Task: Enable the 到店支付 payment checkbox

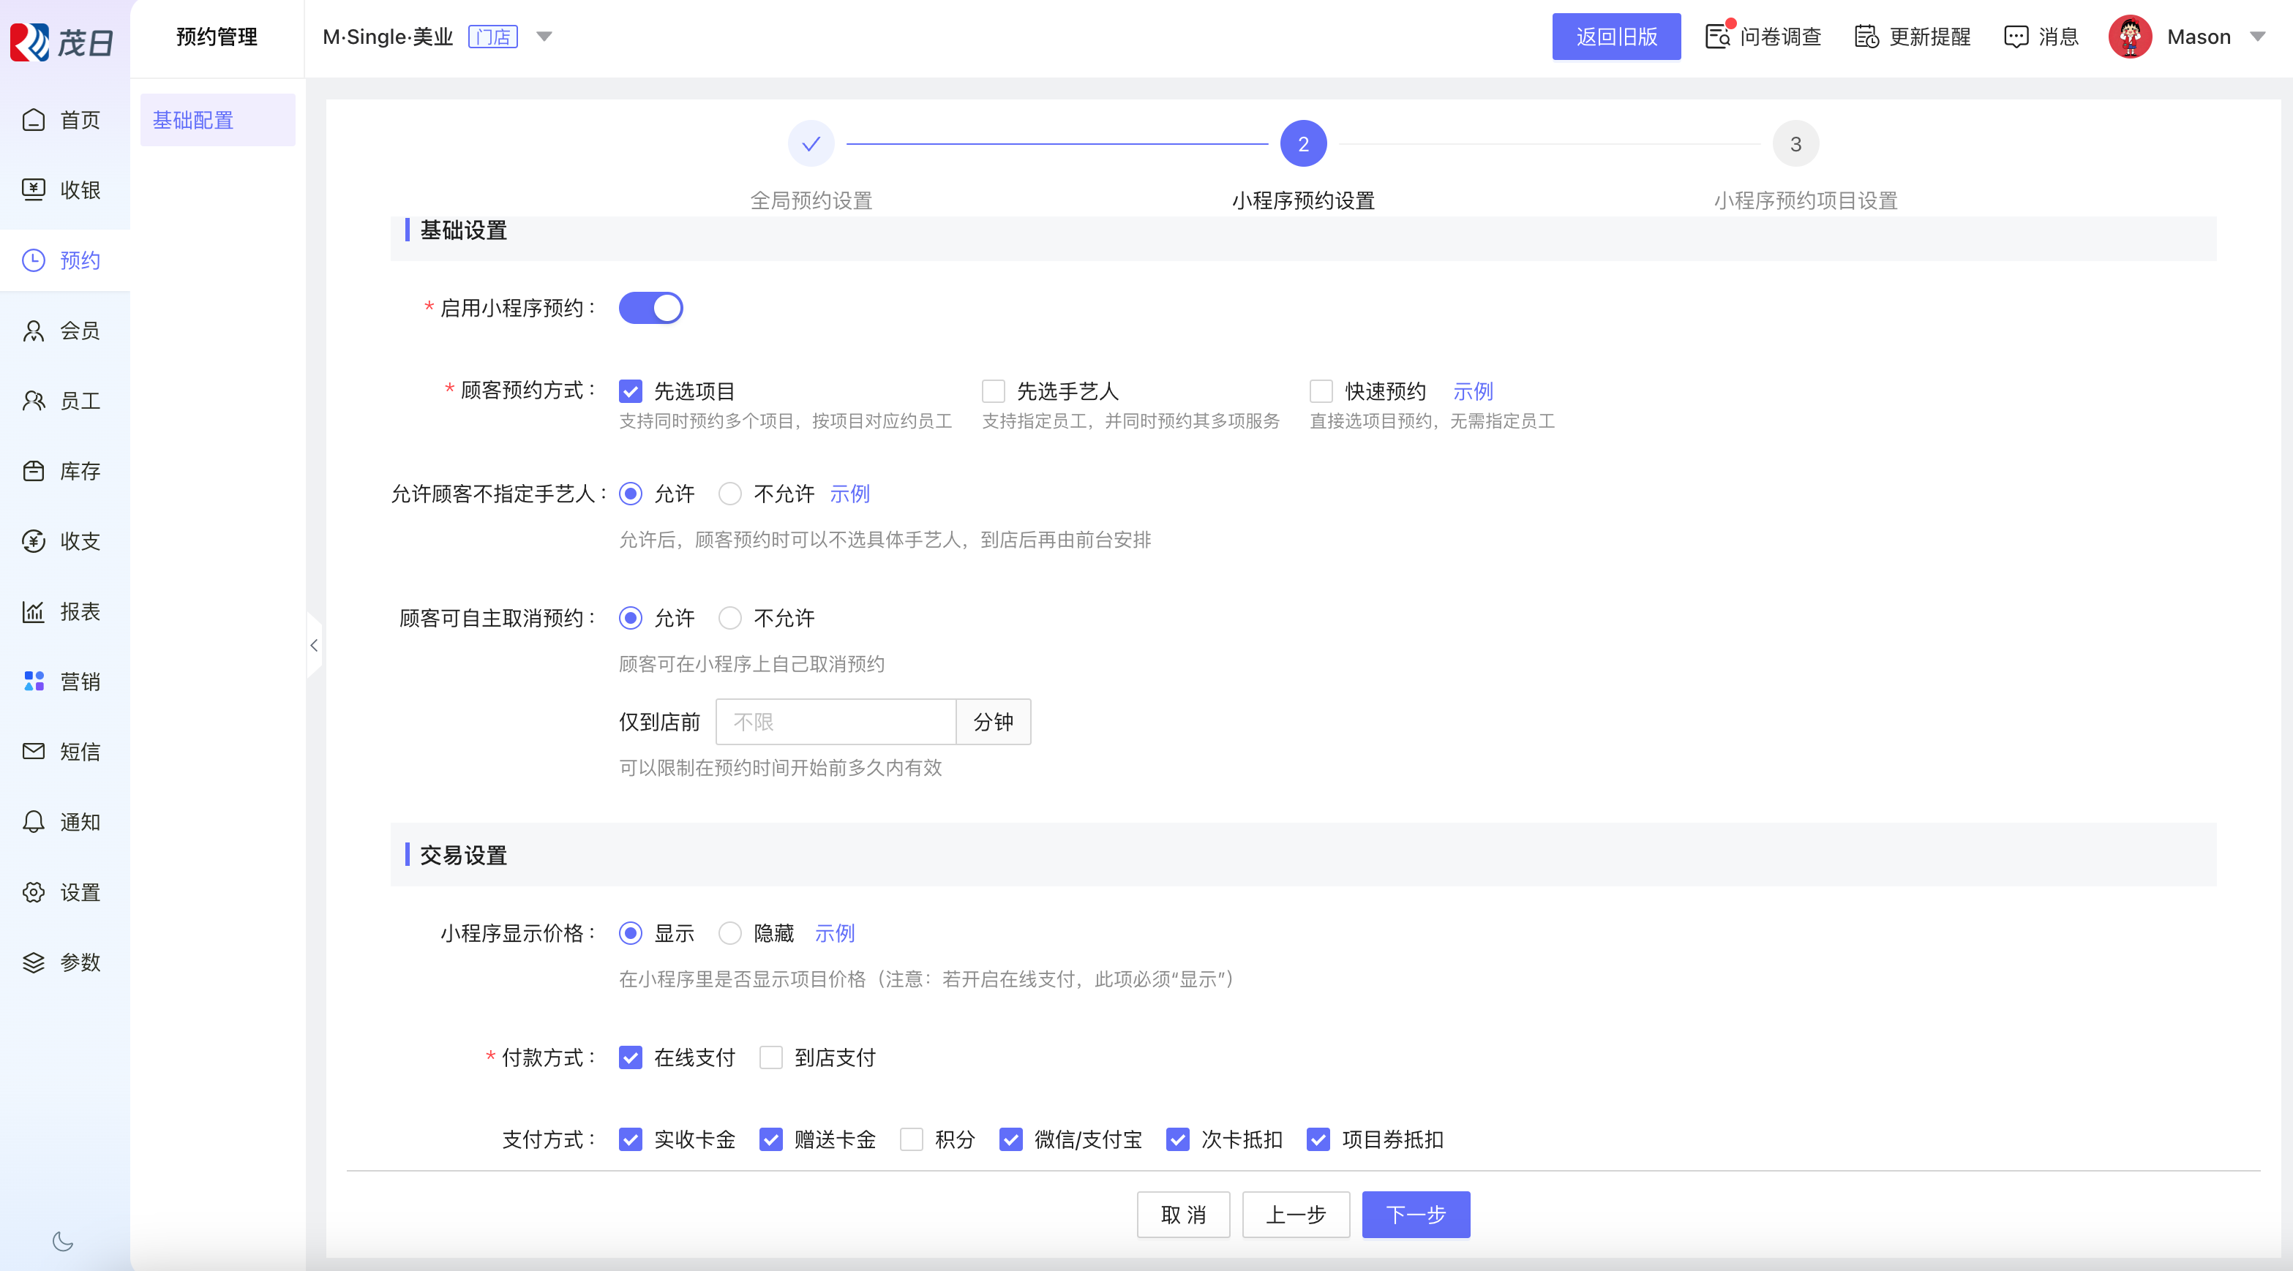Action: click(771, 1057)
